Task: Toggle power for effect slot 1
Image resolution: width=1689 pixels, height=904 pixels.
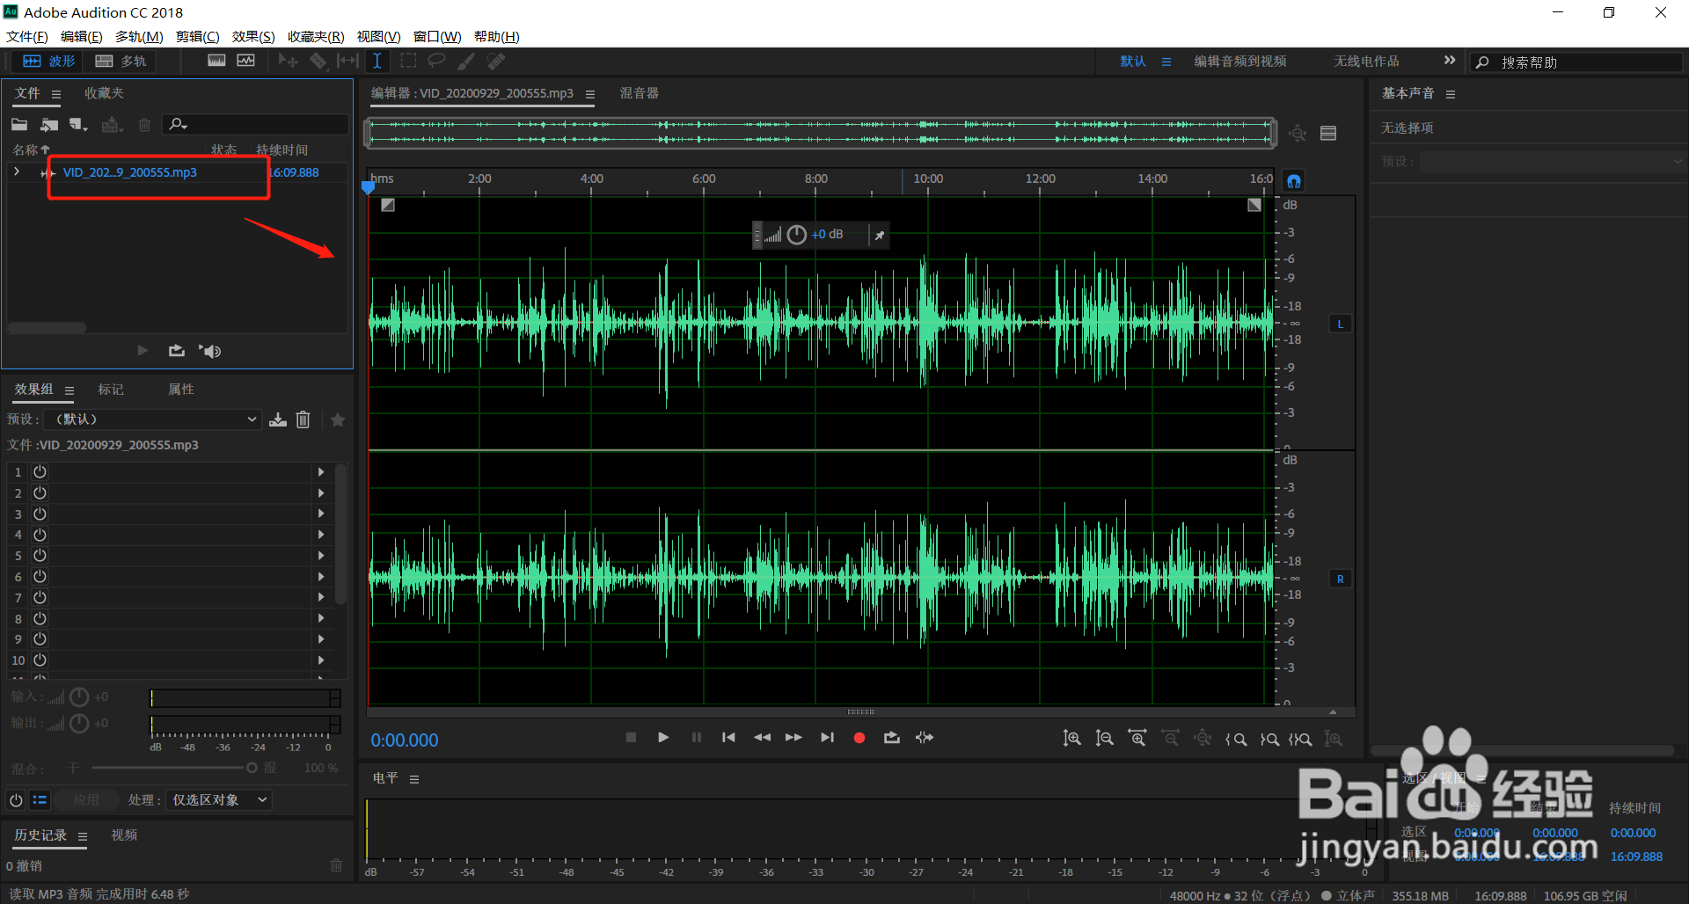Action: coord(40,472)
